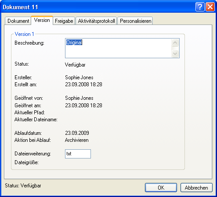Close the Dokument 11 dialog
Image resolution: width=217 pixels, height=197 pixels.
click(210, 7)
